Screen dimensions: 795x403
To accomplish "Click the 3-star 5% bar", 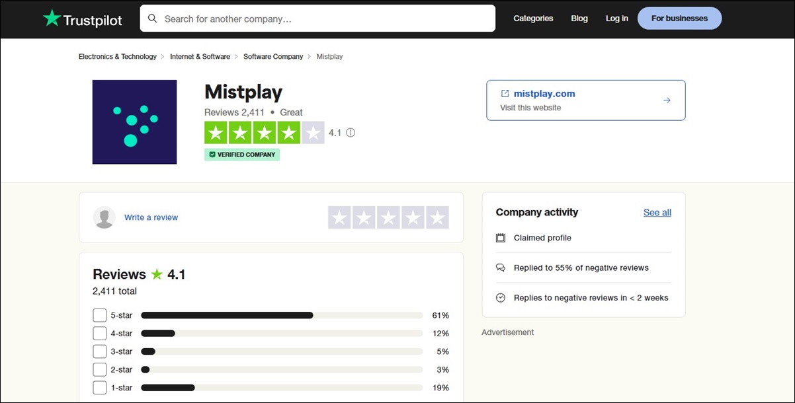I will click(282, 351).
